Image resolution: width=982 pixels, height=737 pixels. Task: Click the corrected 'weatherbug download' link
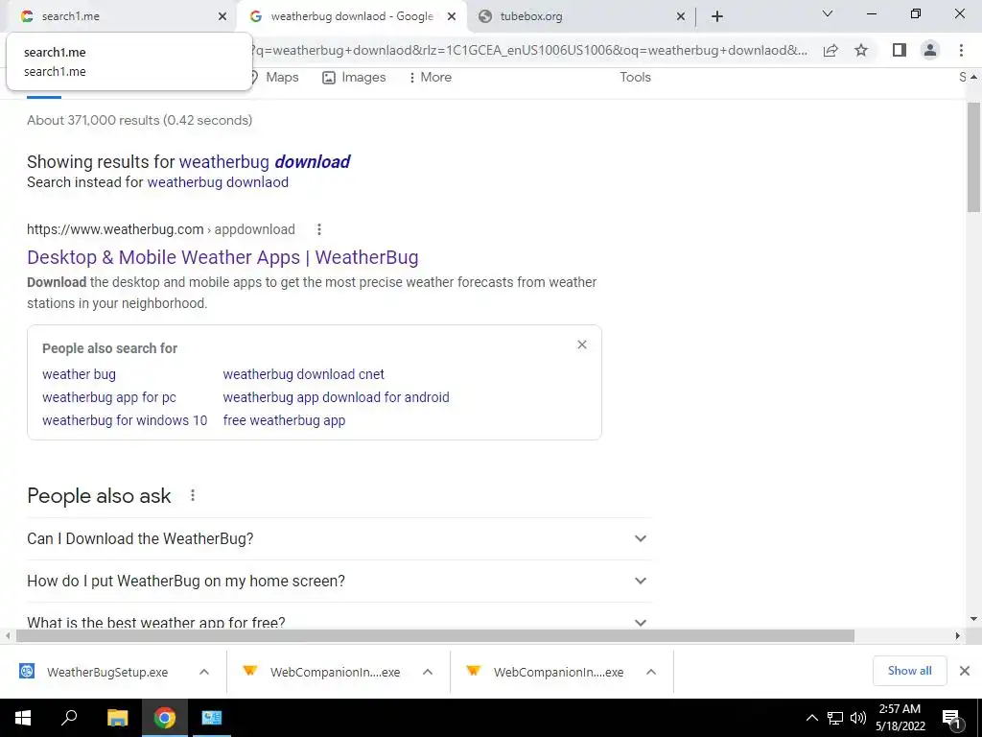(x=265, y=161)
